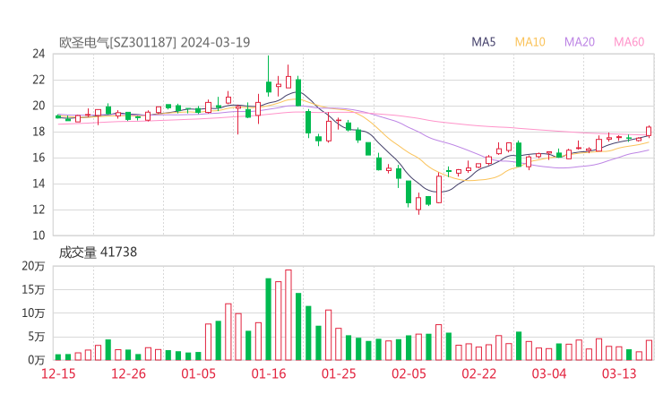Click the 16 price axis label
Screen dimensions: 663x394
point(39,158)
